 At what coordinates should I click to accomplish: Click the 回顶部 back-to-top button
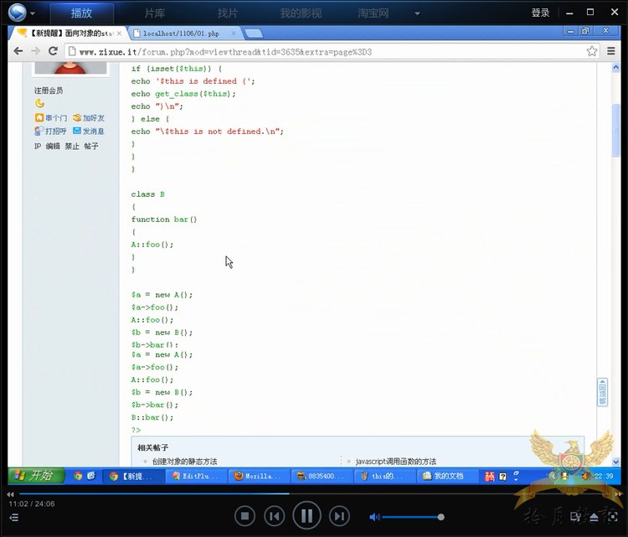click(602, 392)
